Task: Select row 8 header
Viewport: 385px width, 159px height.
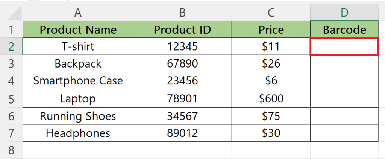Action: [11, 150]
